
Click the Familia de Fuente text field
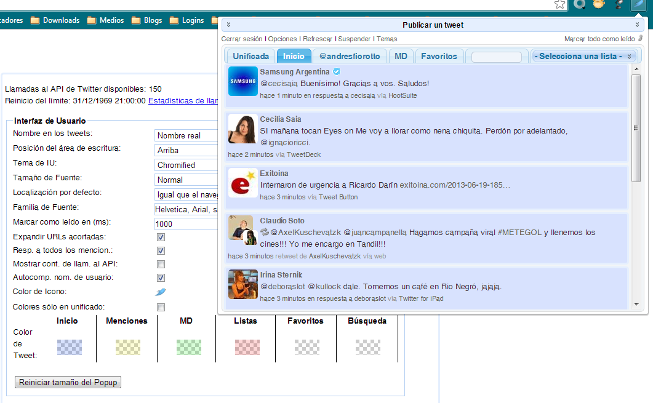point(186,209)
